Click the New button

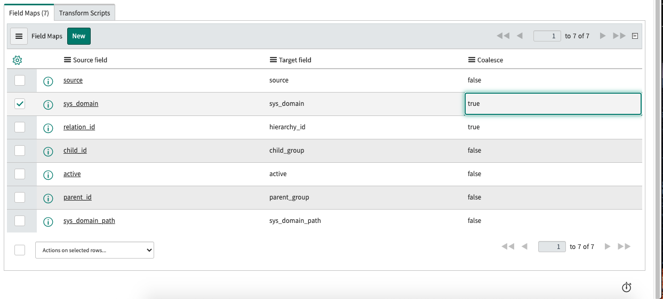79,36
